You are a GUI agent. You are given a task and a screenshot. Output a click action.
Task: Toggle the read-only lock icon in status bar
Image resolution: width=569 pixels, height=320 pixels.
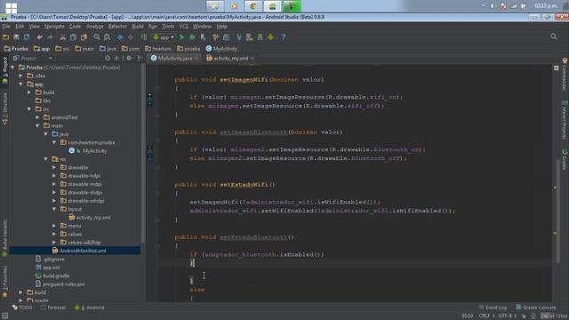point(524,316)
